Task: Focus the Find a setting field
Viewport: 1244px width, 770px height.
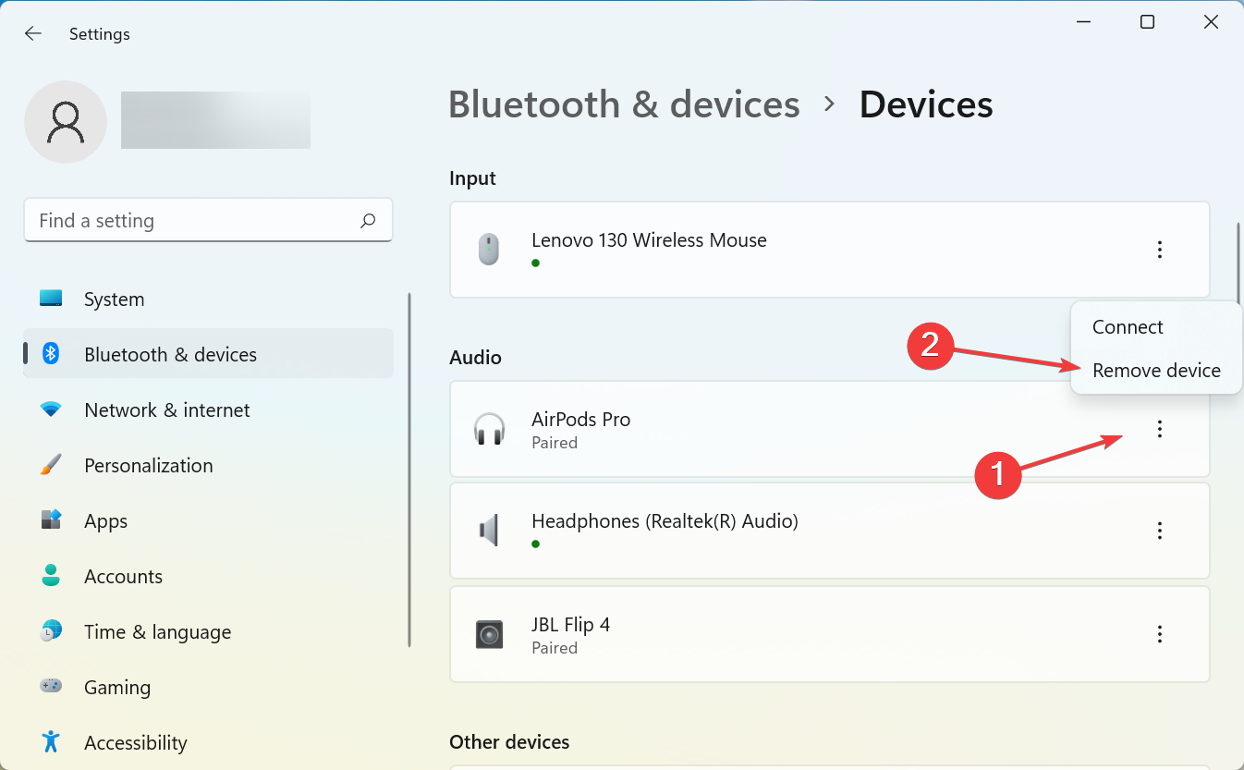Action: [208, 220]
